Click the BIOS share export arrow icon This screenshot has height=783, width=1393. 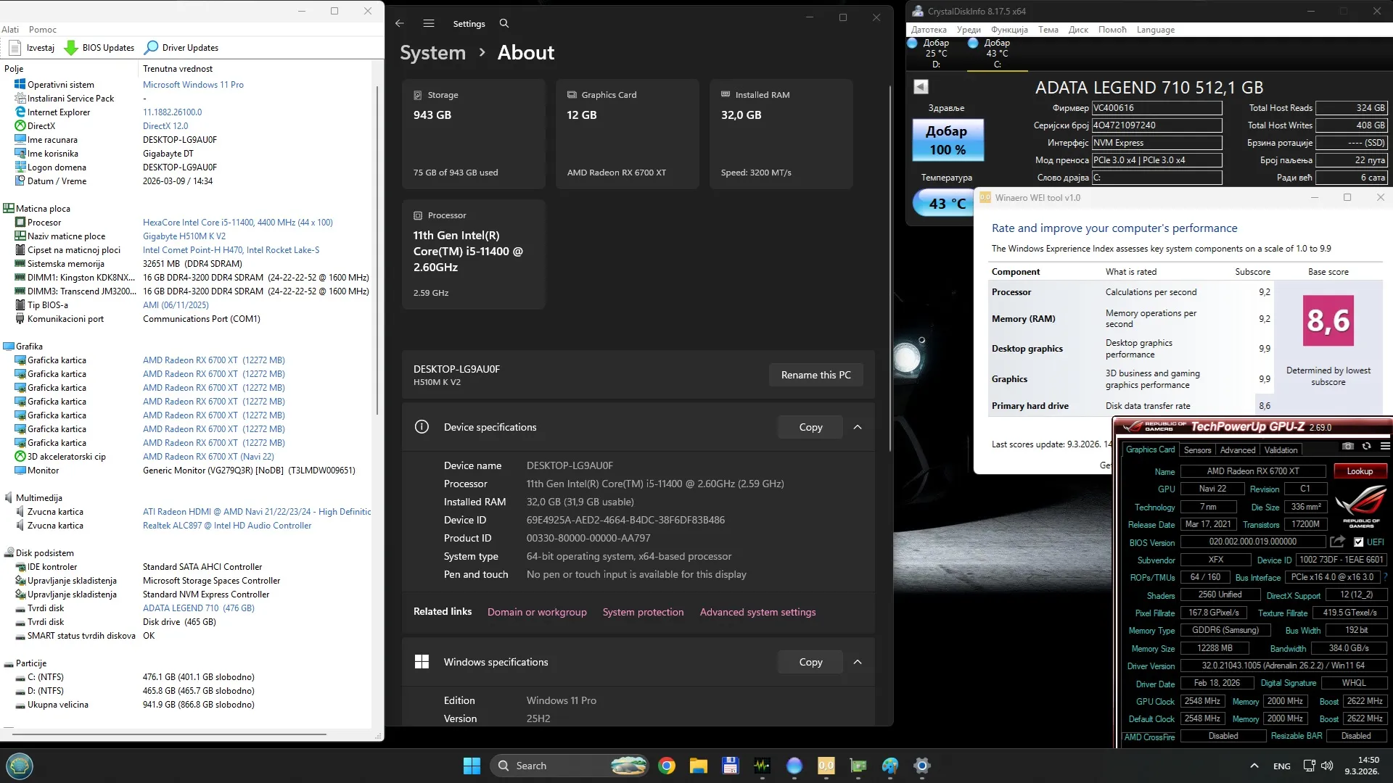[1337, 542]
